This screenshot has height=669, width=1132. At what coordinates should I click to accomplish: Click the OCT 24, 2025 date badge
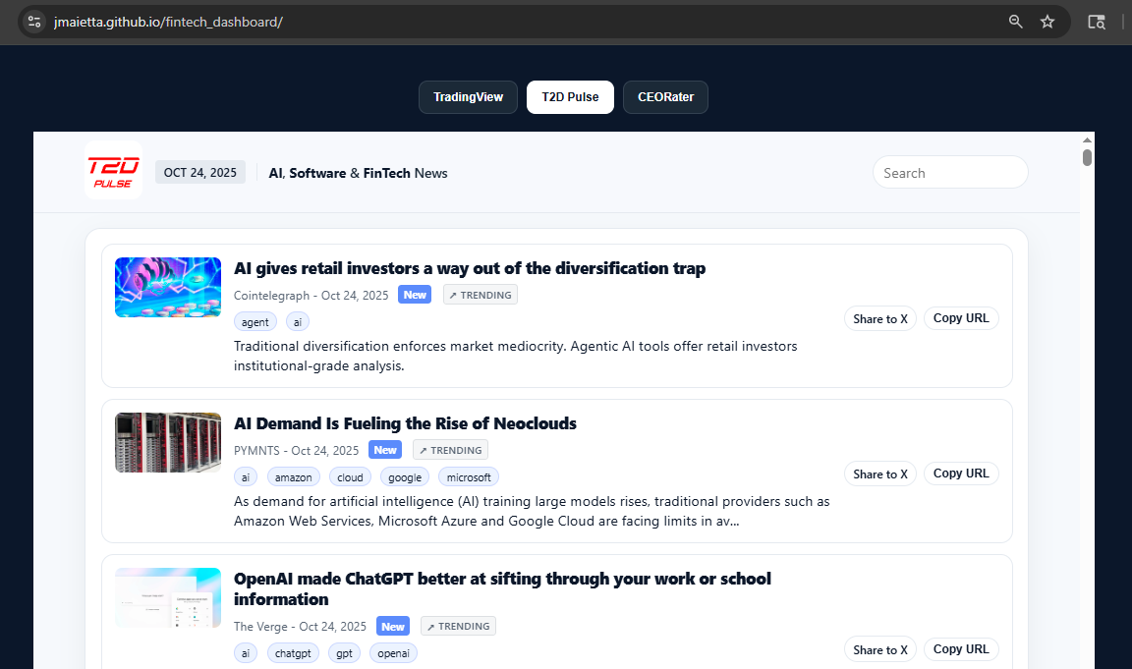coord(200,173)
